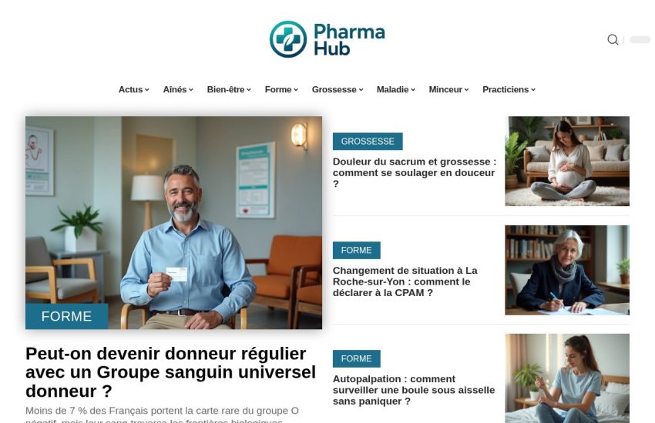Open the Autopalpation boule sous aisselle article

coord(414,390)
